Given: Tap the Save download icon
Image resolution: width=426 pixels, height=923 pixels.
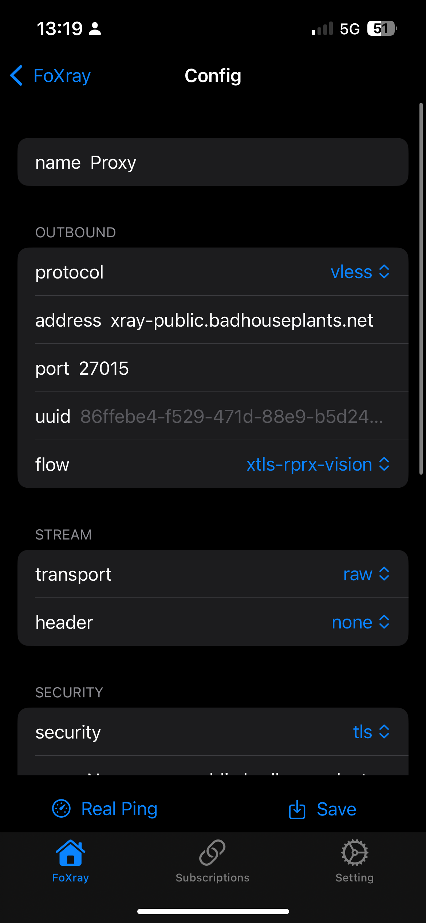Looking at the screenshot, I should pyautogui.click(x=297, y=809).
